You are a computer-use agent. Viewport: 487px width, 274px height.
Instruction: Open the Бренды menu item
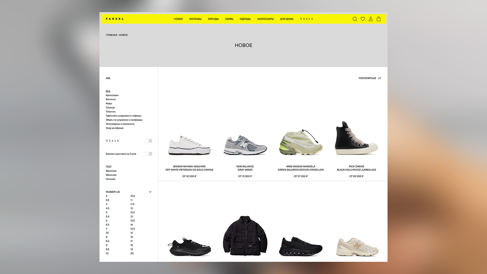click(x=213, y=19)
